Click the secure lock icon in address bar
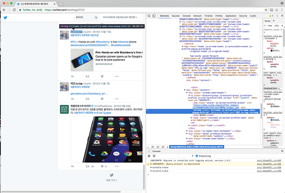This screenshot has width=285, height=193. pos(20,10)
